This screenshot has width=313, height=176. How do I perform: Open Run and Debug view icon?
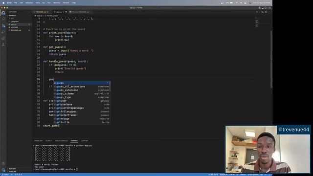point(3,32)
